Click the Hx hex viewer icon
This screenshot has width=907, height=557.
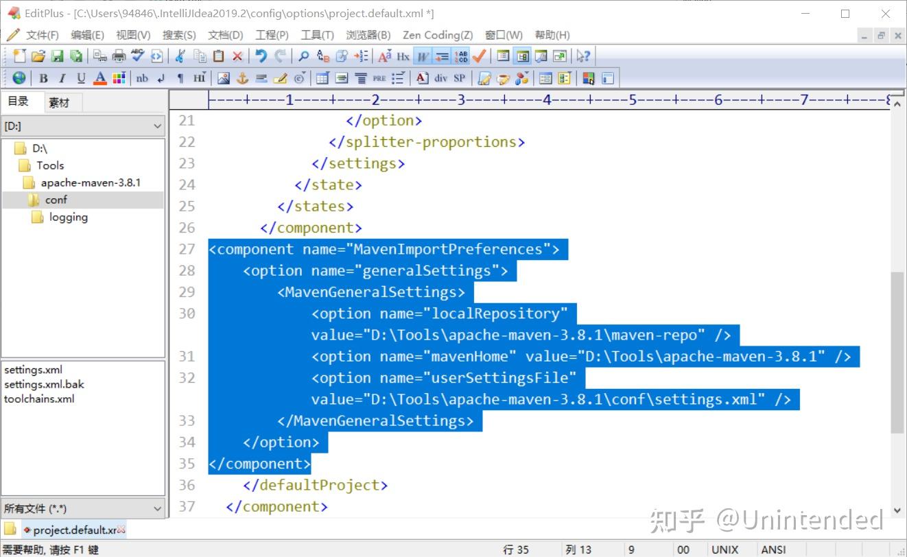[x=403, y=56]
